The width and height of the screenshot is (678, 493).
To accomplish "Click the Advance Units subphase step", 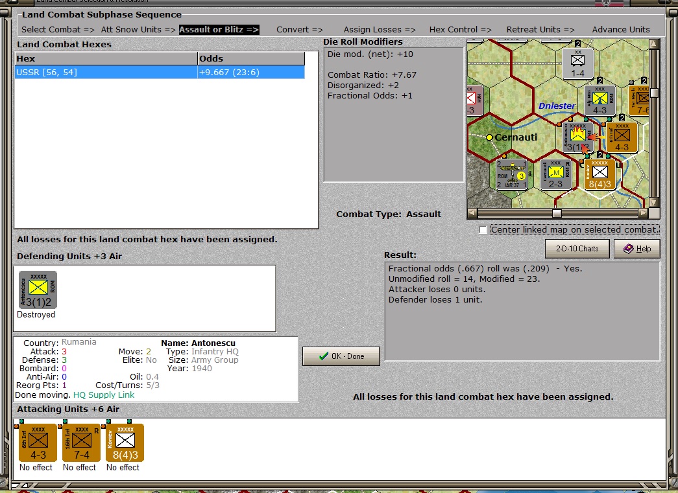I will pyautogui.click(x=621, y=29).
